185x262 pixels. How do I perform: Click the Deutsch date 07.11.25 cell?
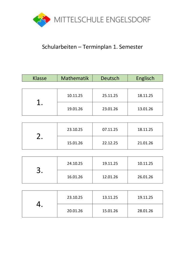[110, 129]
